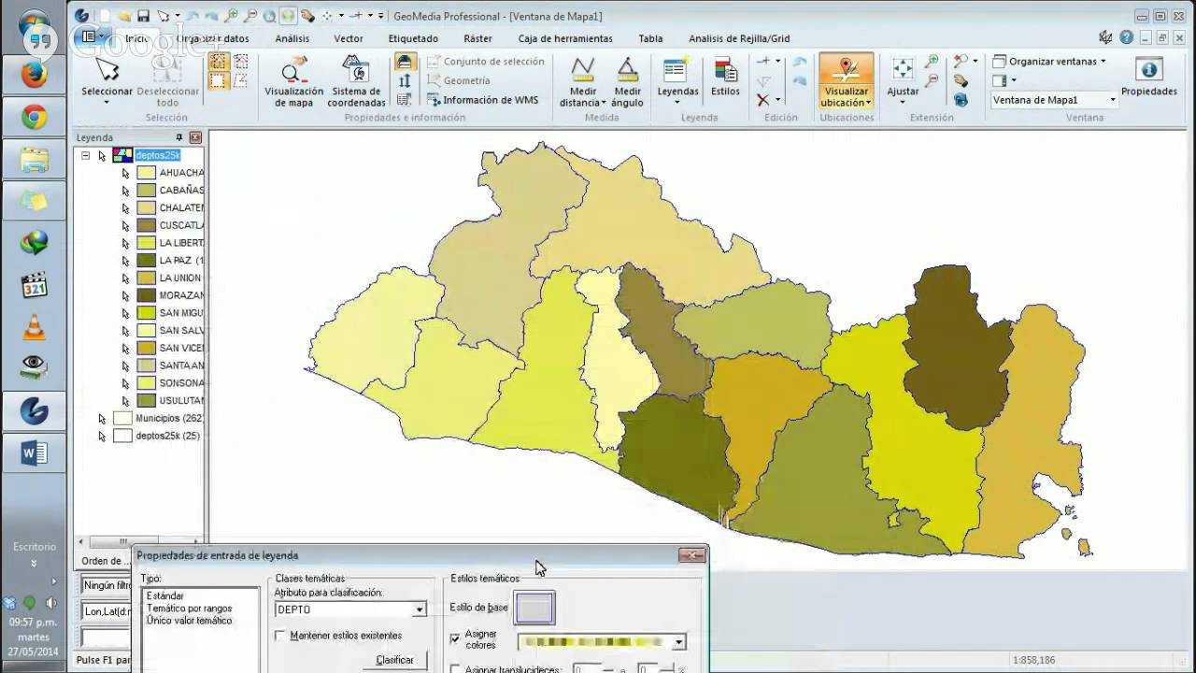
Task: Click the zoom out magnifier in Extensión group
Action: click(932, 80)
